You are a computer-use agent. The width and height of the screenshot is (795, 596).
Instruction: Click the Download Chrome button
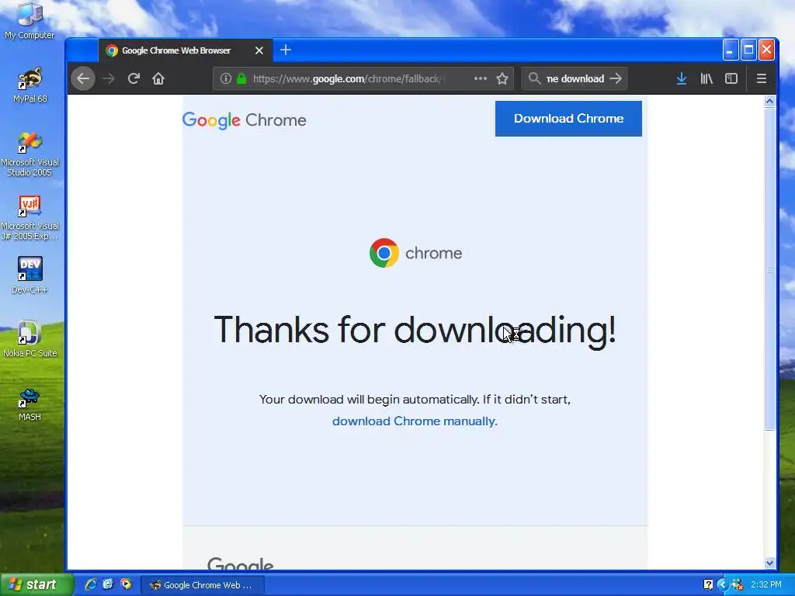click(x=568, y=119)
